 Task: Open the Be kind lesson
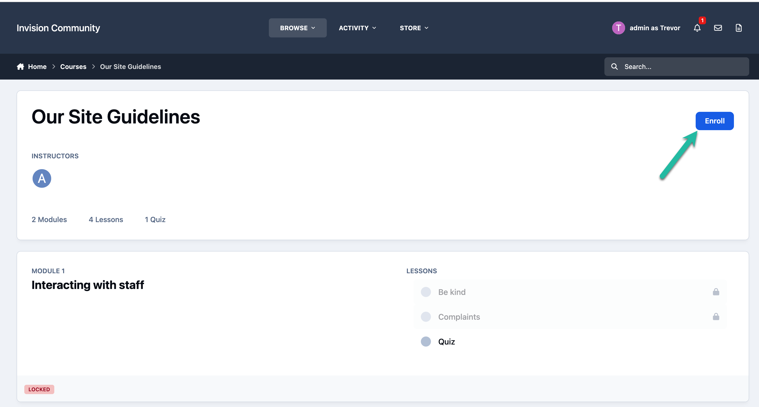(452, 292)
